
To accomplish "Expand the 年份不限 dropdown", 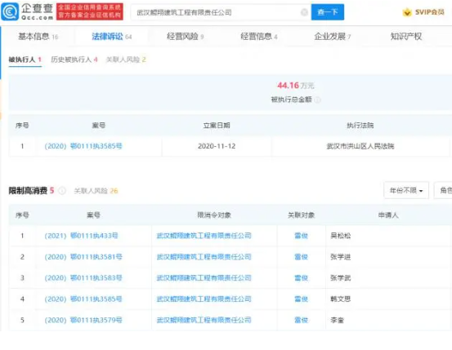I will click(x=406, y=190).
